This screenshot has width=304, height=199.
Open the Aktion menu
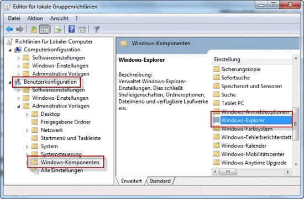click(x=35, y=18)
